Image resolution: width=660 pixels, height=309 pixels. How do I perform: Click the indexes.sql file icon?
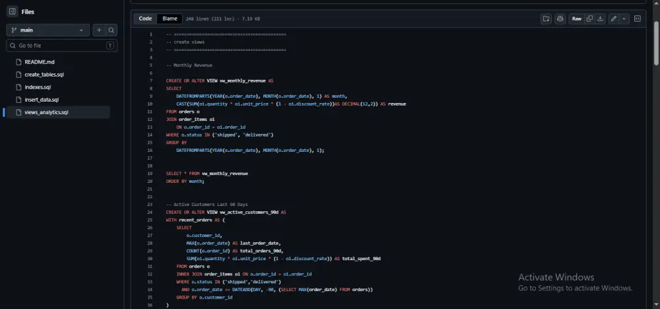point(18,87)
